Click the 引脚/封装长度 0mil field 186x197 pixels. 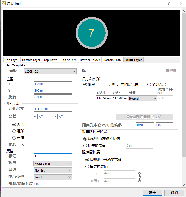click(x=53, y=184)
